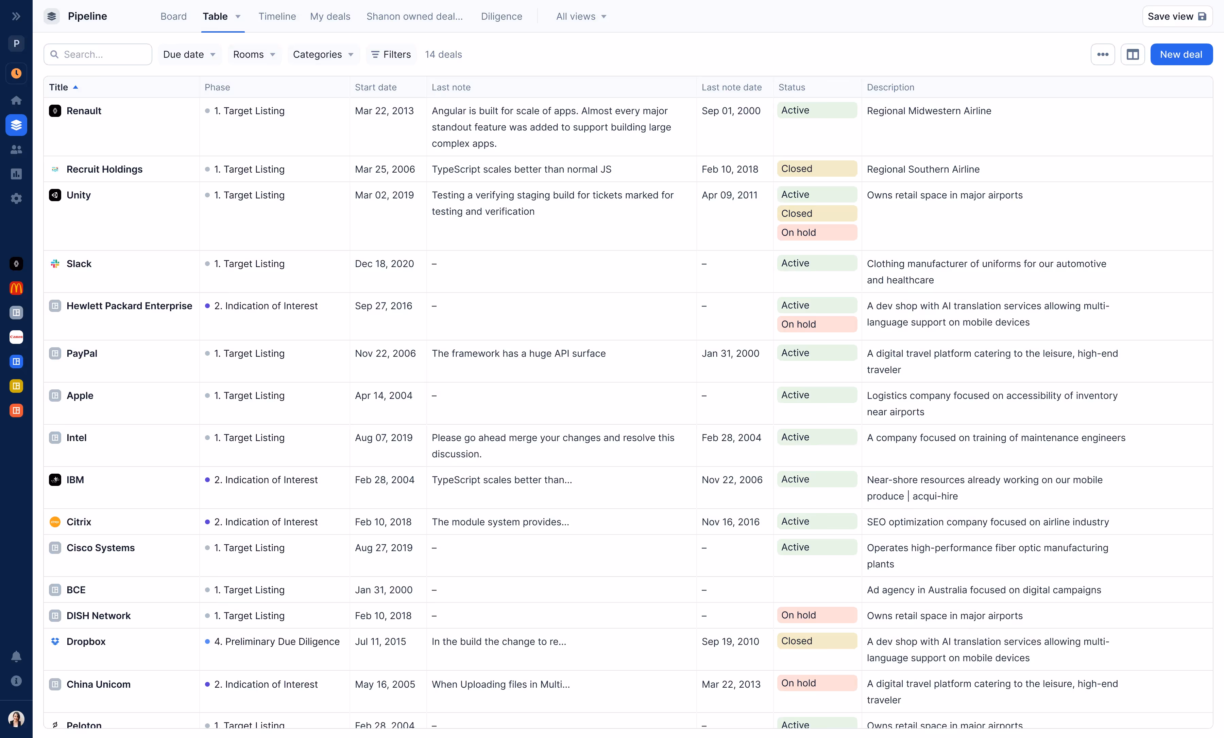Switch to the Board tab
Image resolution: width=1224 pixels, height=738 pixels.
(173, 16)
